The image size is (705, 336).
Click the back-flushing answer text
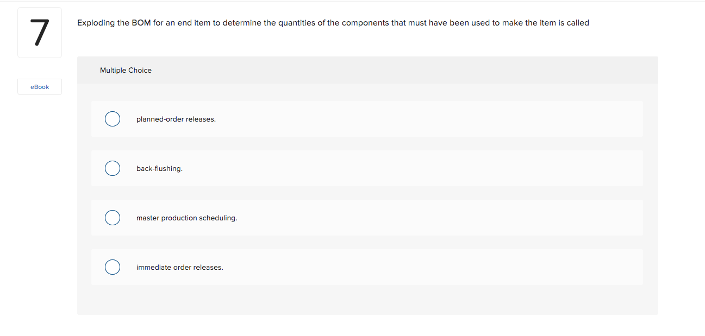tap(159, 168)
